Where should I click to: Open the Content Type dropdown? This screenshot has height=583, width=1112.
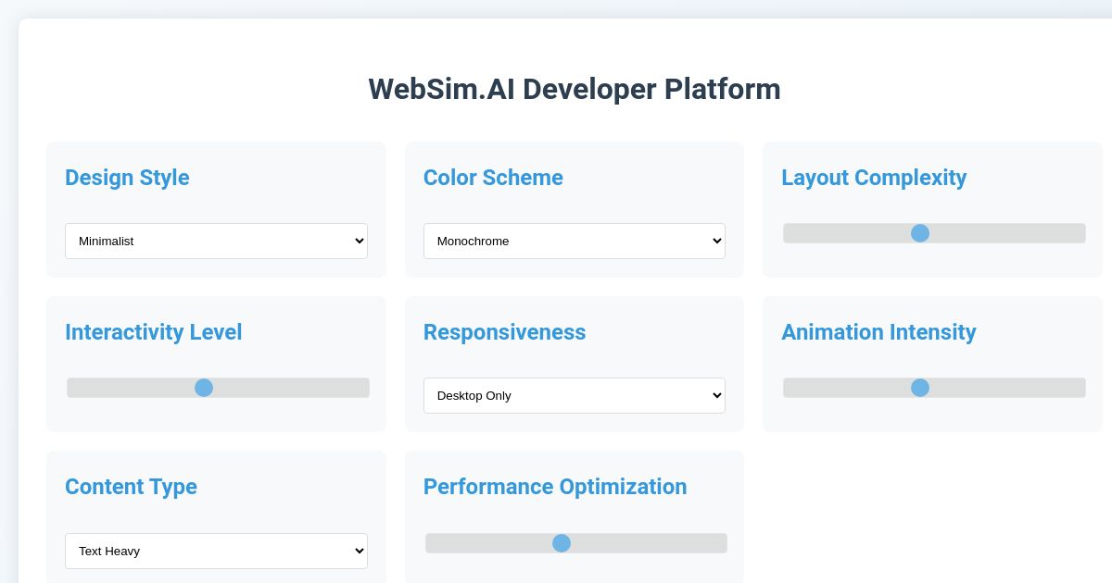(216, 551)
